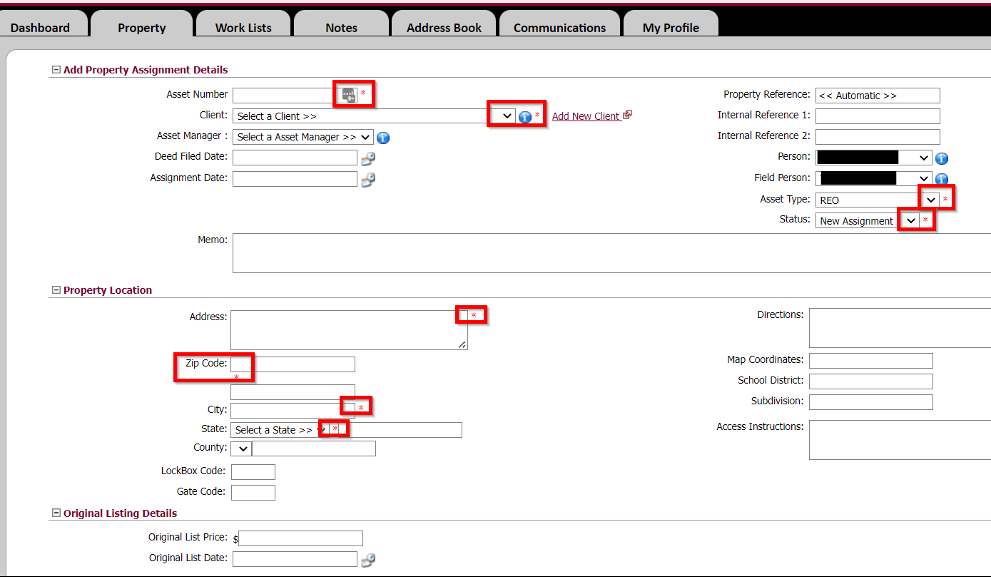Screen dimensions: 991x579
Task: Click into the City field
Action: [293, 410]
